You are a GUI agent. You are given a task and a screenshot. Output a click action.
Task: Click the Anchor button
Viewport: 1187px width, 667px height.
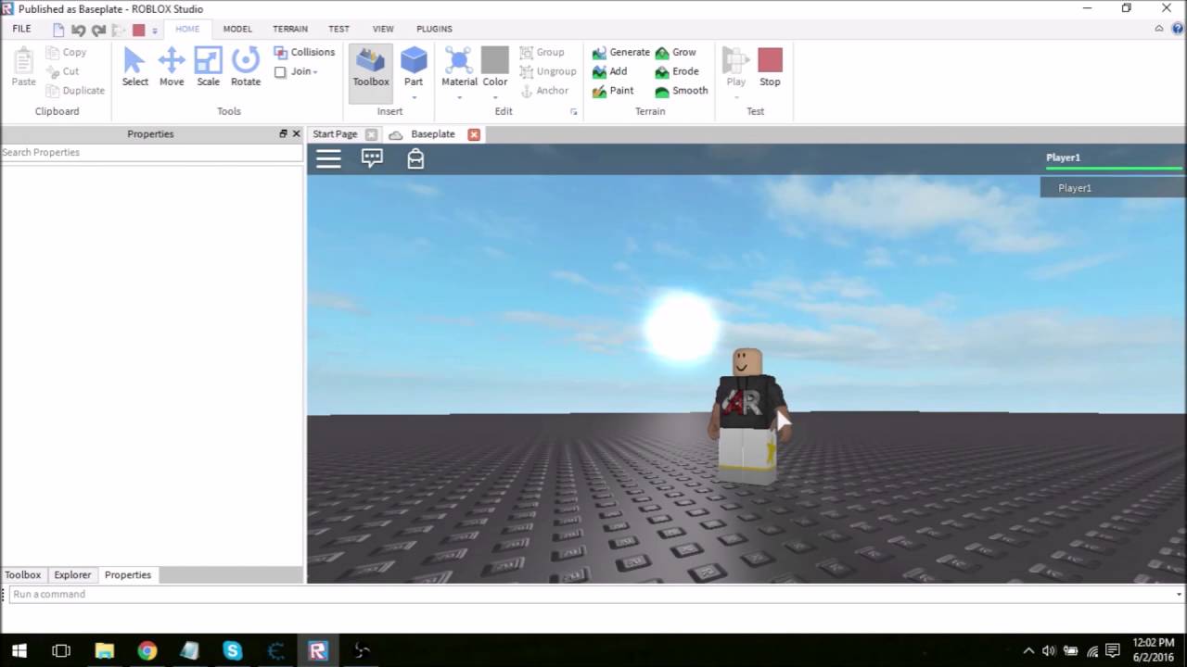click(543, 91)
